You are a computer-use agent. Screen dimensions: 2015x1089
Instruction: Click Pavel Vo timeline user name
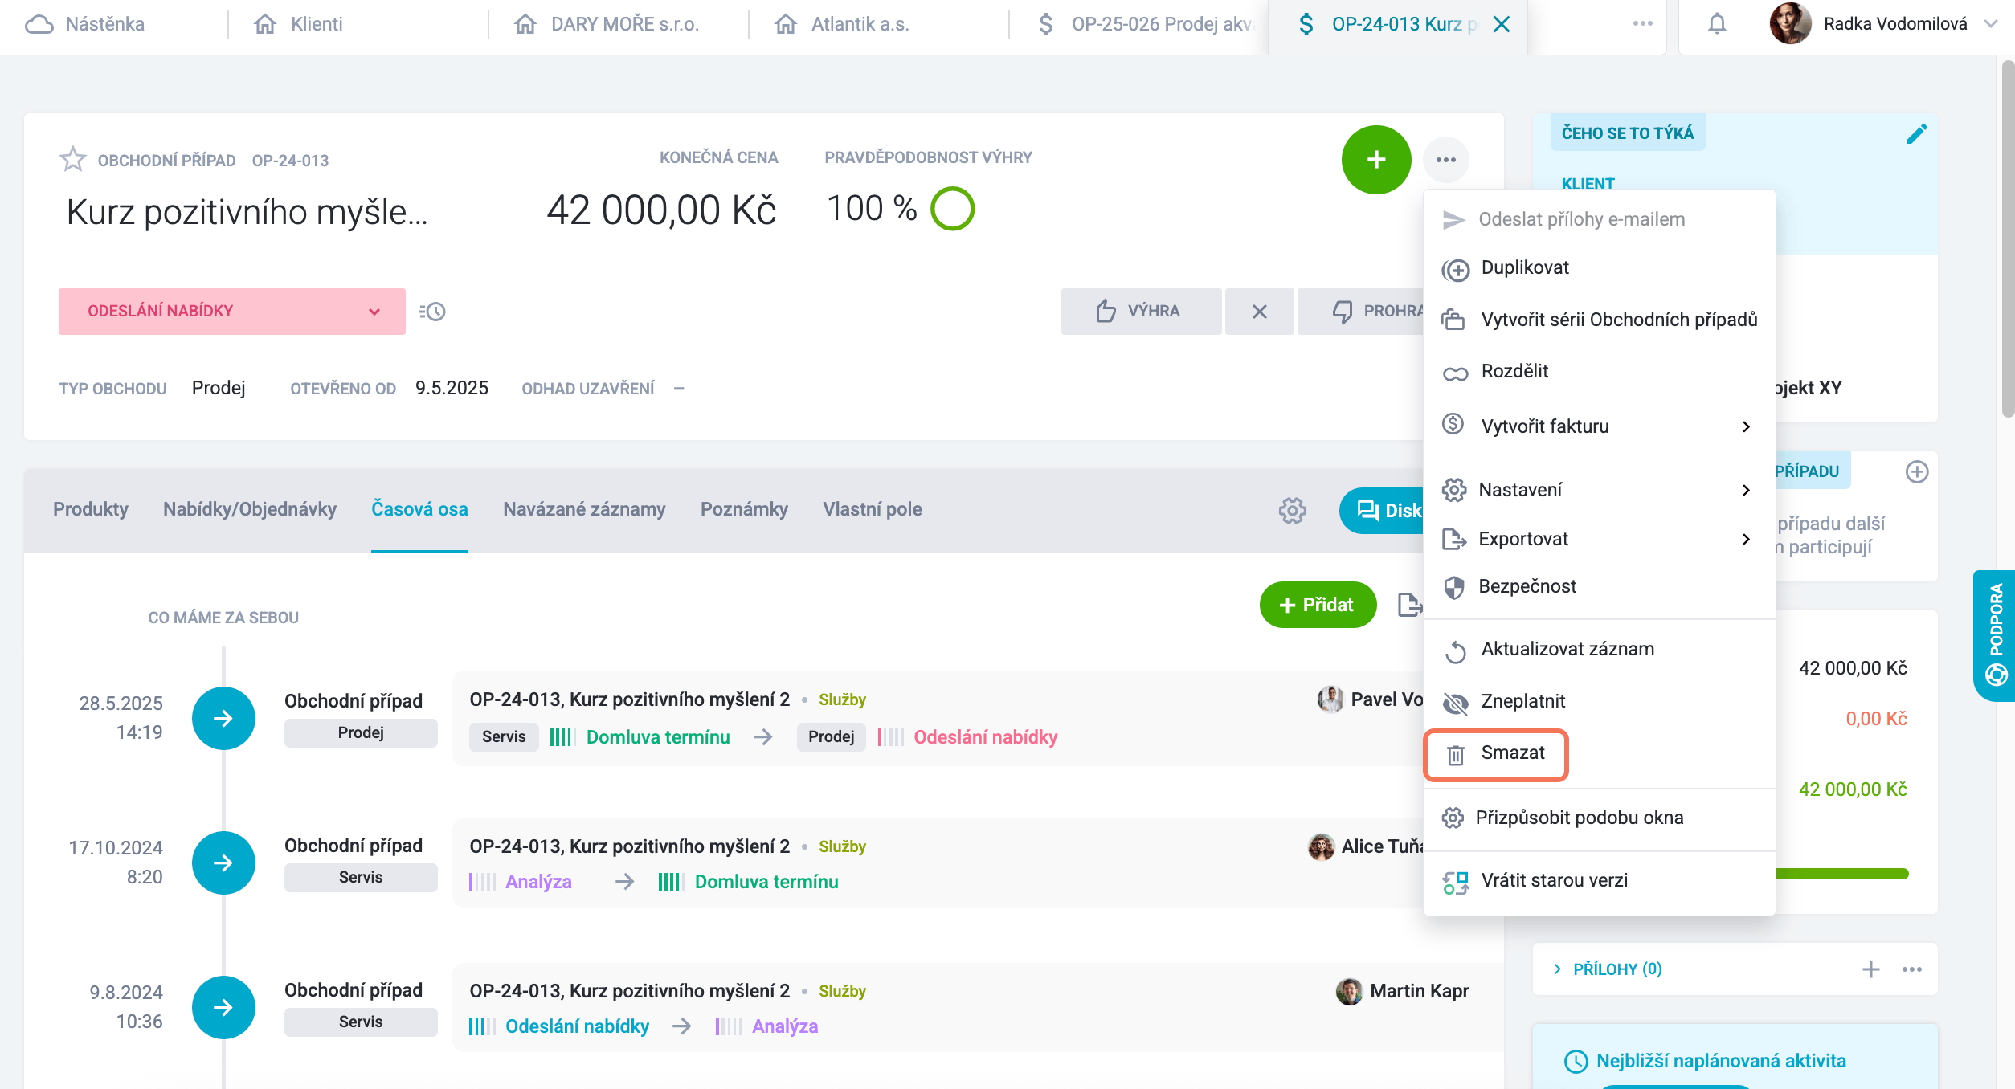pyautogui.click(x=1387, y=699)
